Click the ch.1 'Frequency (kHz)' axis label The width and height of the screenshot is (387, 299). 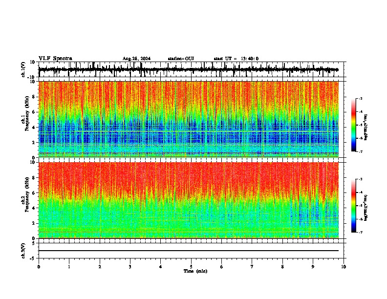pyautogui.click(x=27, y=113)
